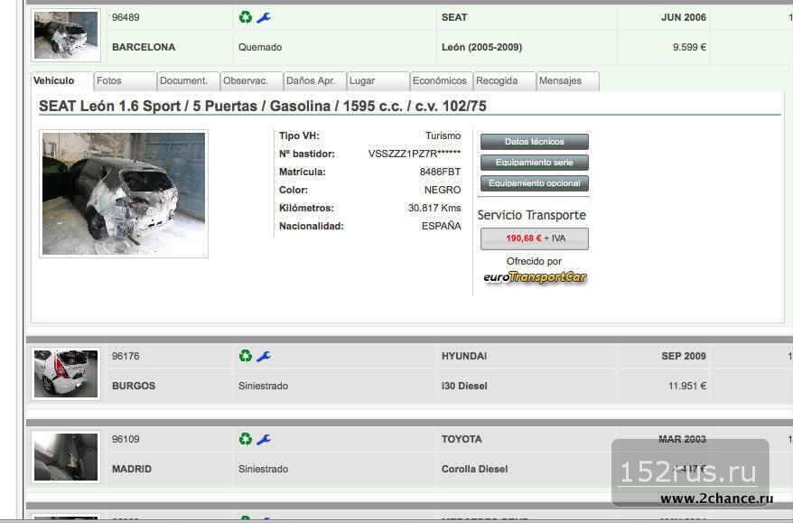The image size is (793, 523).
Task: Open the Document. tab
Action: 188,81
